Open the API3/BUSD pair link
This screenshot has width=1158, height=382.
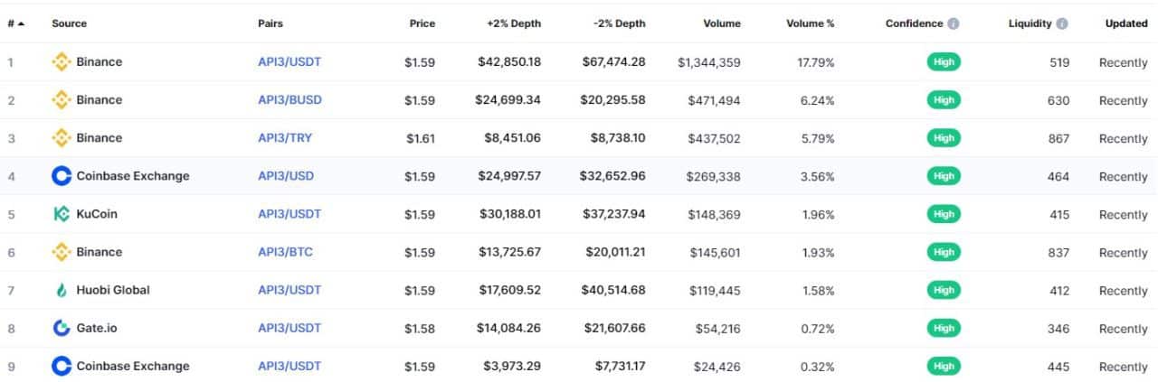click(289, 100)
